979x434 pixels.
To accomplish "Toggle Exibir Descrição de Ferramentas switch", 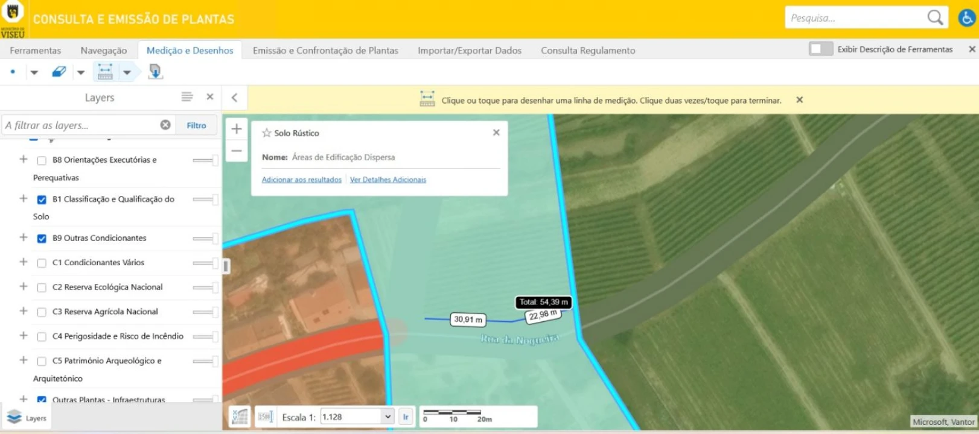I will 821,49.
